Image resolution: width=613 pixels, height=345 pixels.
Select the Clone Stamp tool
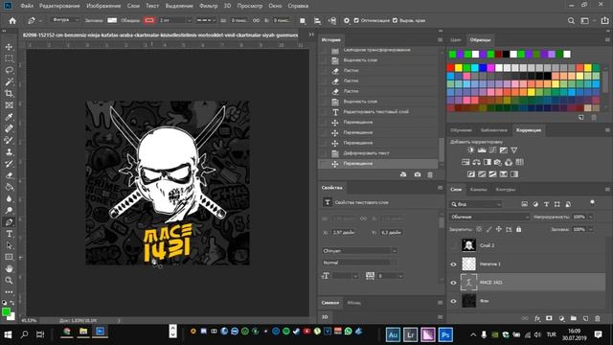click(9, 152)
